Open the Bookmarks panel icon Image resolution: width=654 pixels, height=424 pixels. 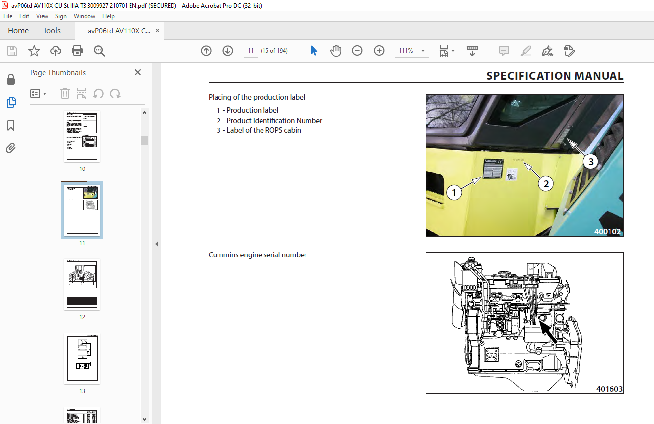(11, 126)
